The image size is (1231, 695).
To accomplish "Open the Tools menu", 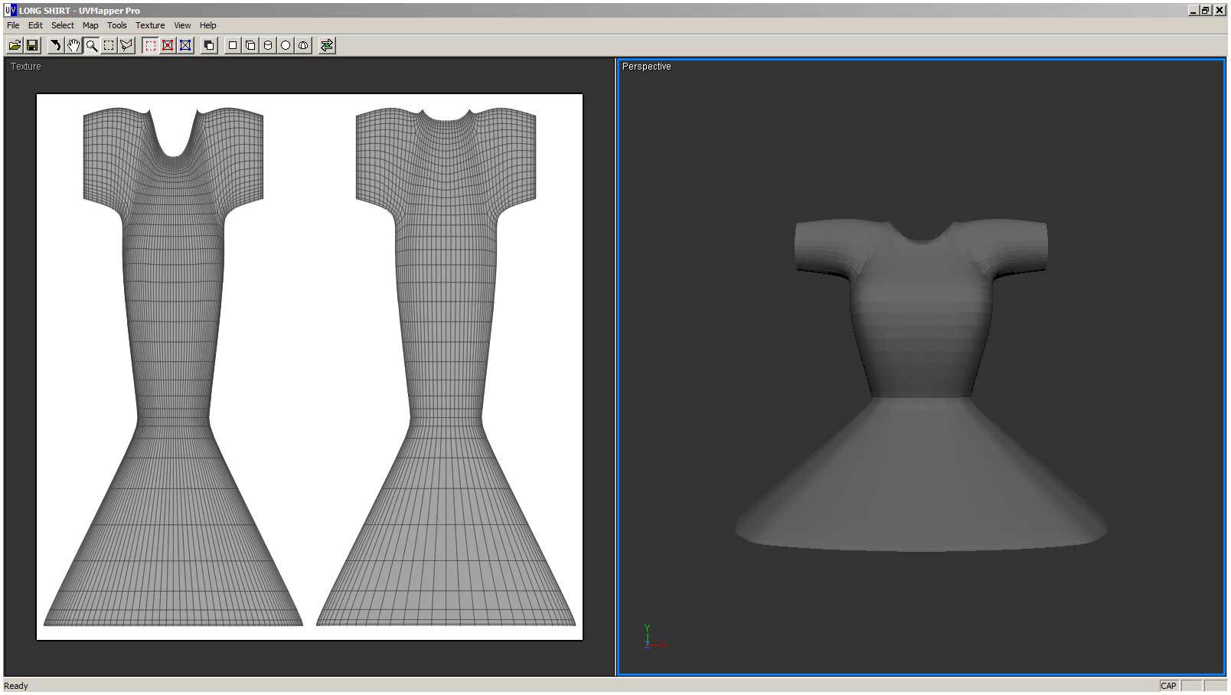I will click(x=116, y=25).
